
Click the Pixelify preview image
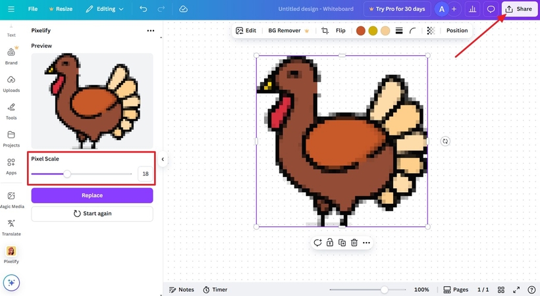coord(92,101)
